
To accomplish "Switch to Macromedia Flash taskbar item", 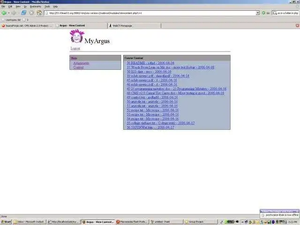I will click(x=132, y=222).
